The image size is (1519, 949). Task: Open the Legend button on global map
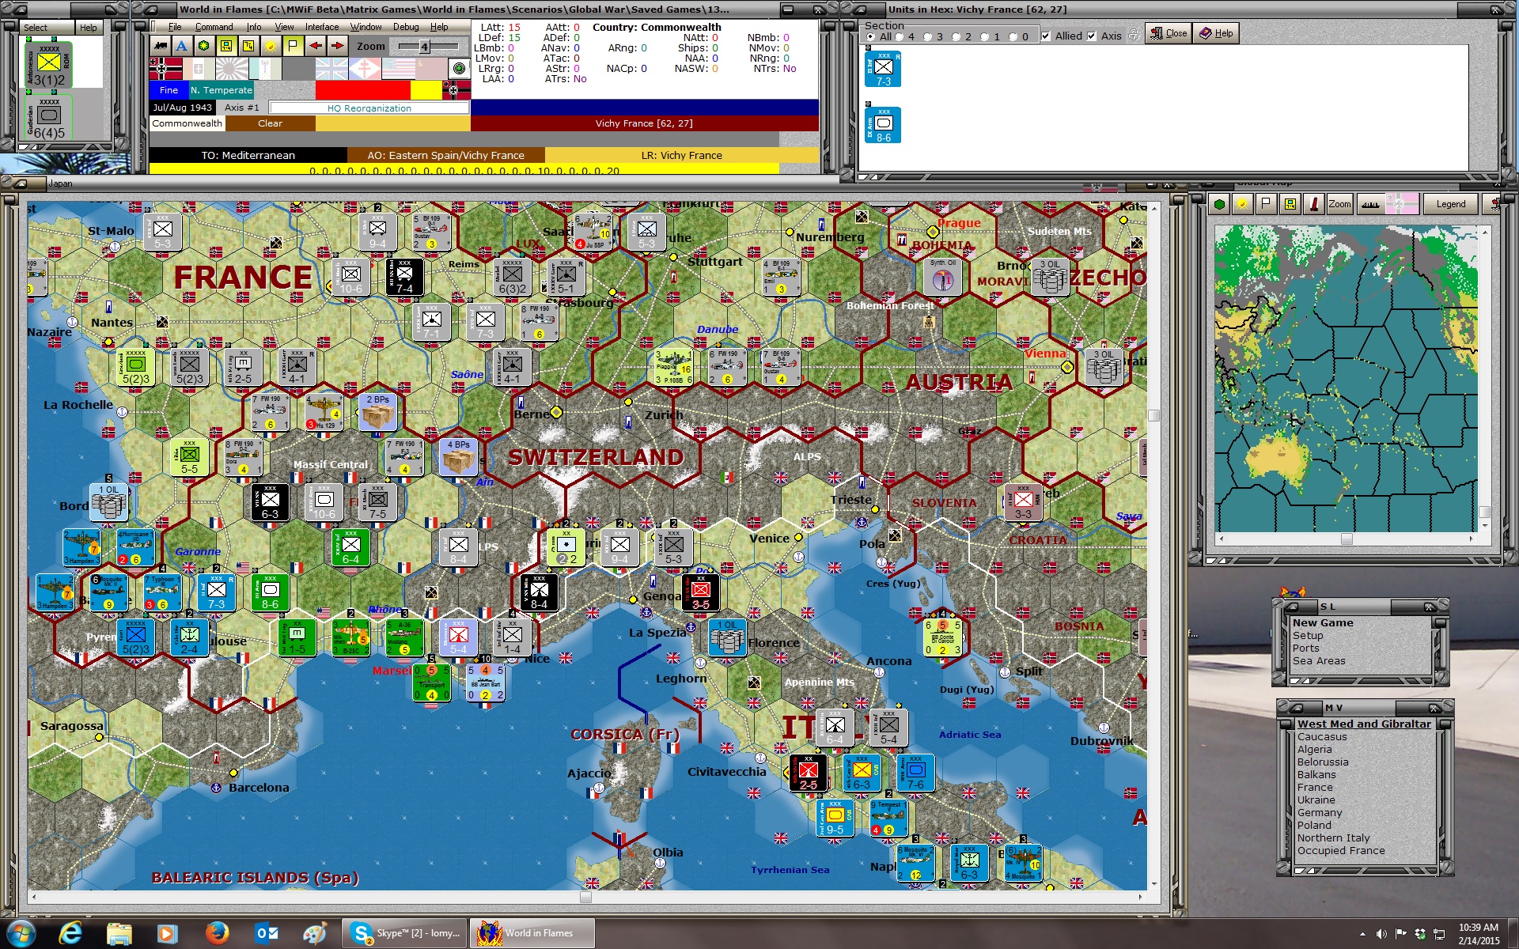tap(1451, 204)
